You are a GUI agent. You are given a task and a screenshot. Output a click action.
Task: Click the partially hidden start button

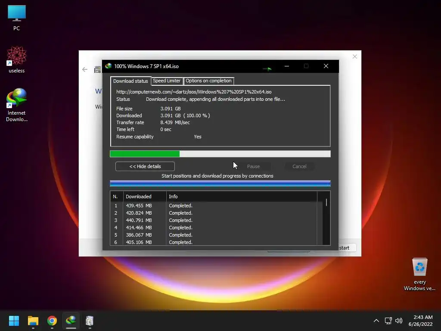point(348,248)
